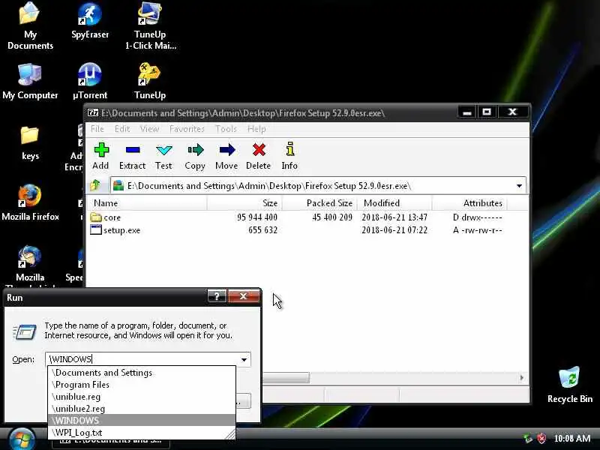Viewport: 600px width, 450px height.
Task: Maximize the 7-Zip window
Action: pyautogui.click(x=486, y=112)
